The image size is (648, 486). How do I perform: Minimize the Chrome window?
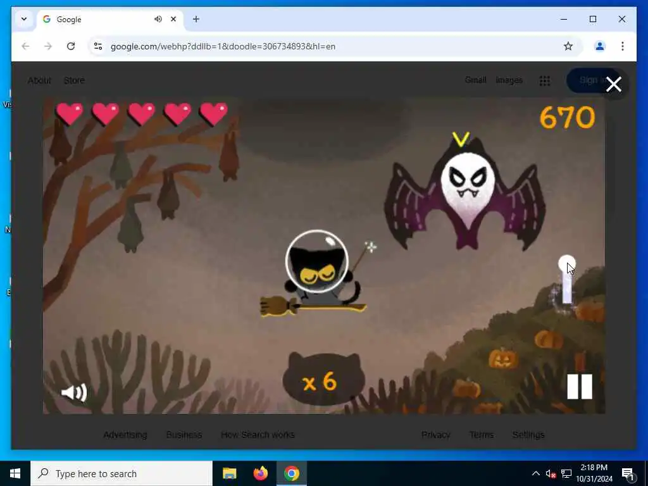click(x=564, y=19)
